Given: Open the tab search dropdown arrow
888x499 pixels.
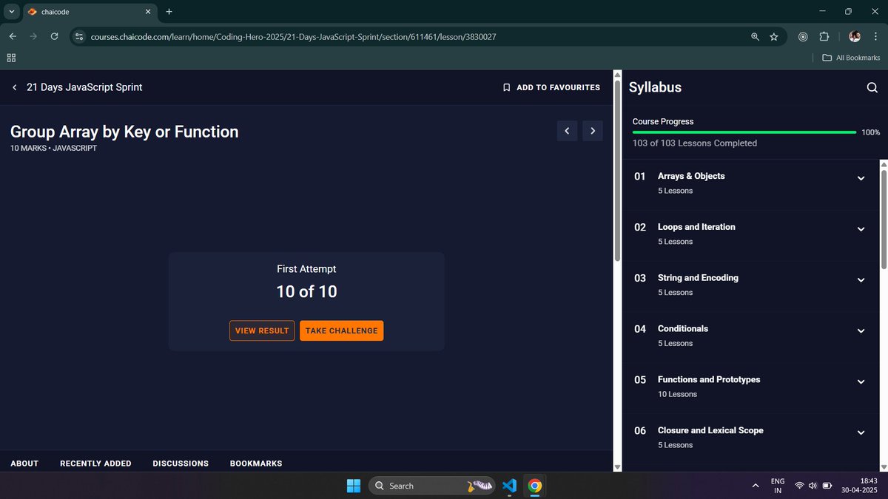Looking at the screenshot, I should 11,12.
